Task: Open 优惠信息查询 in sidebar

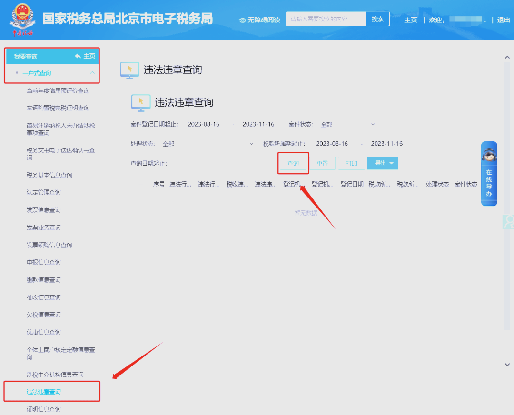Action: tap(44, 332)
